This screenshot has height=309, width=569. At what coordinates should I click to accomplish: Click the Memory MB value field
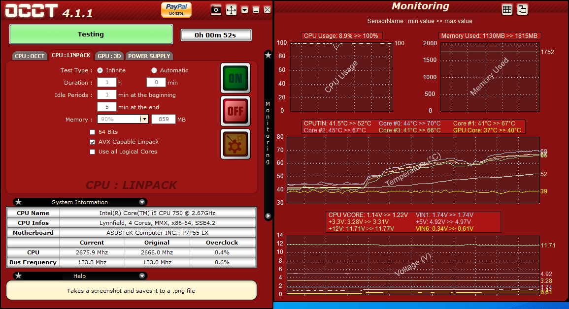point(163,119)
